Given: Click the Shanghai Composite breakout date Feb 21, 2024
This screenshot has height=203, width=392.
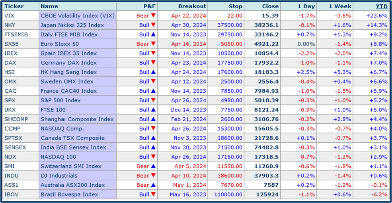Looking at the screenshot, I should [x=188, y=119].
